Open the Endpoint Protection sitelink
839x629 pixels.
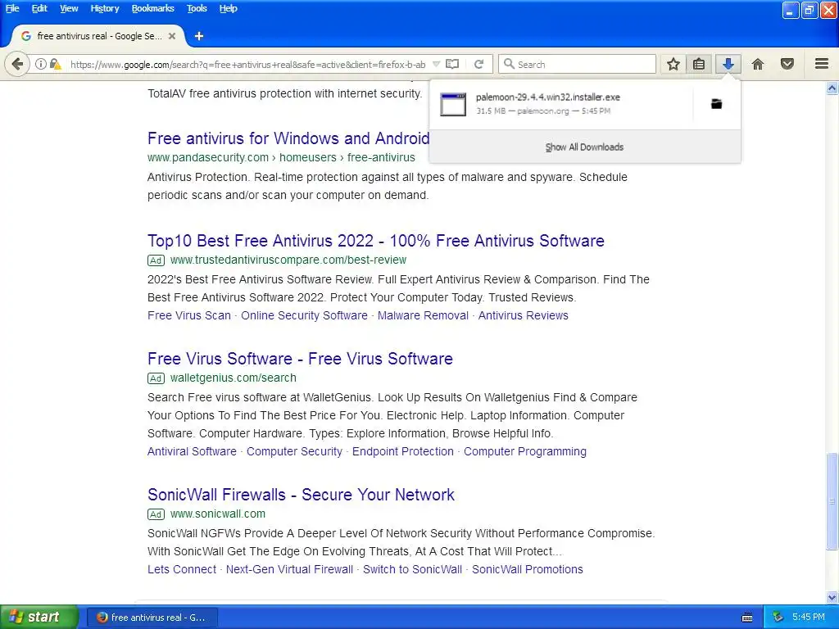403,451
